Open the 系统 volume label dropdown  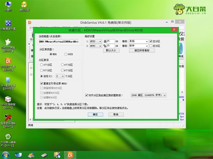click(138, 41)
